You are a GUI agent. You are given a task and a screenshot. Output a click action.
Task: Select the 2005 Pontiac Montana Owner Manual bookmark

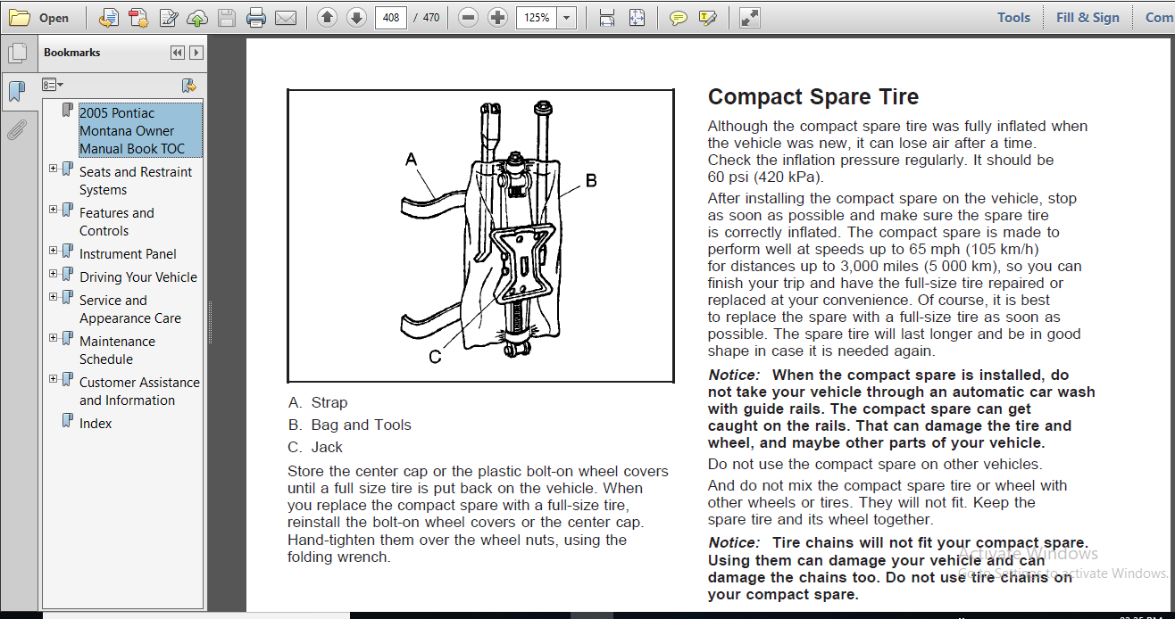coord(140,131)
